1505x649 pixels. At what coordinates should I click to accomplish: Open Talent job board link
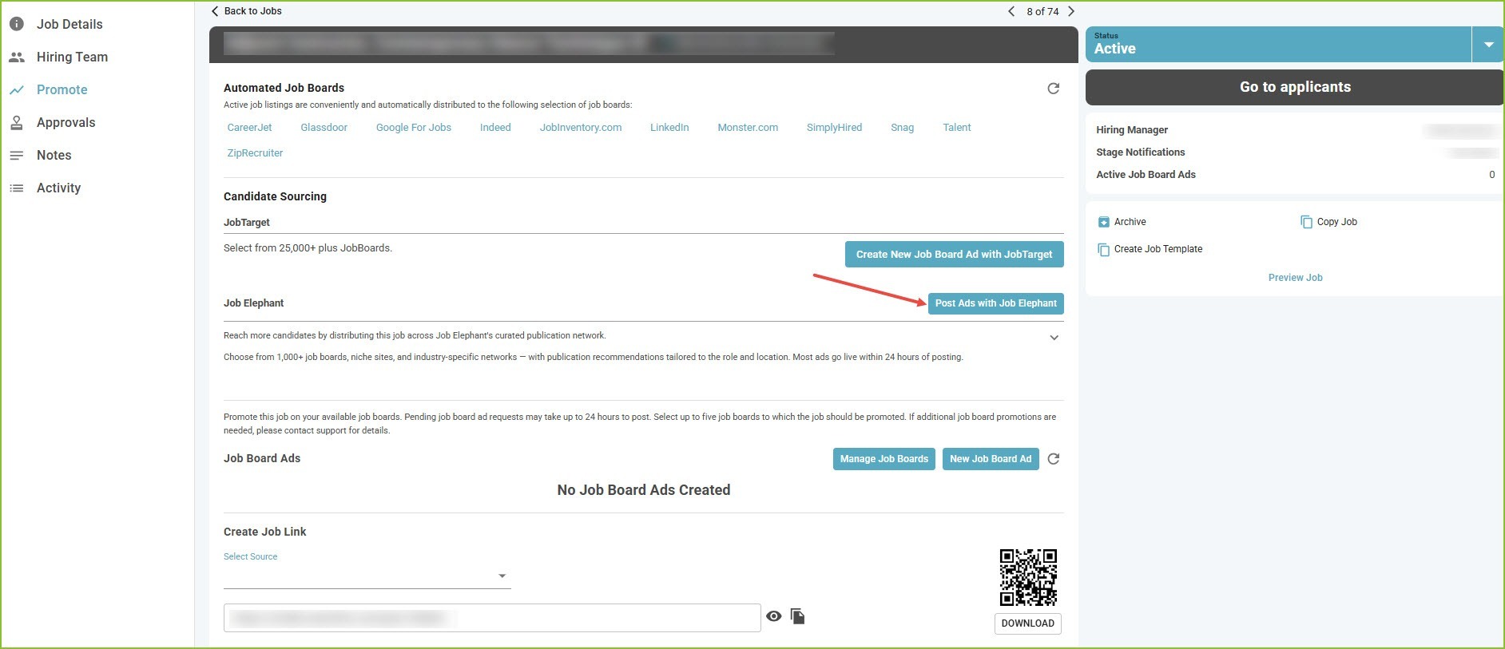pos(956,127)
